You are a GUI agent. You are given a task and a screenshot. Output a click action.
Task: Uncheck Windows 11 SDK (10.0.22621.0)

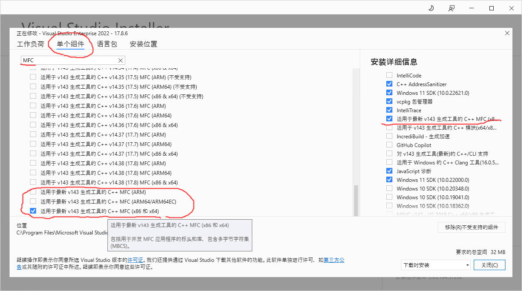(389, 93)
